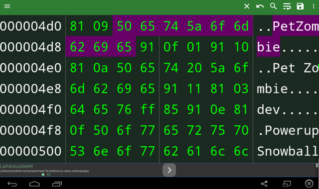Open the search magnifier tool

coord(273,6)
